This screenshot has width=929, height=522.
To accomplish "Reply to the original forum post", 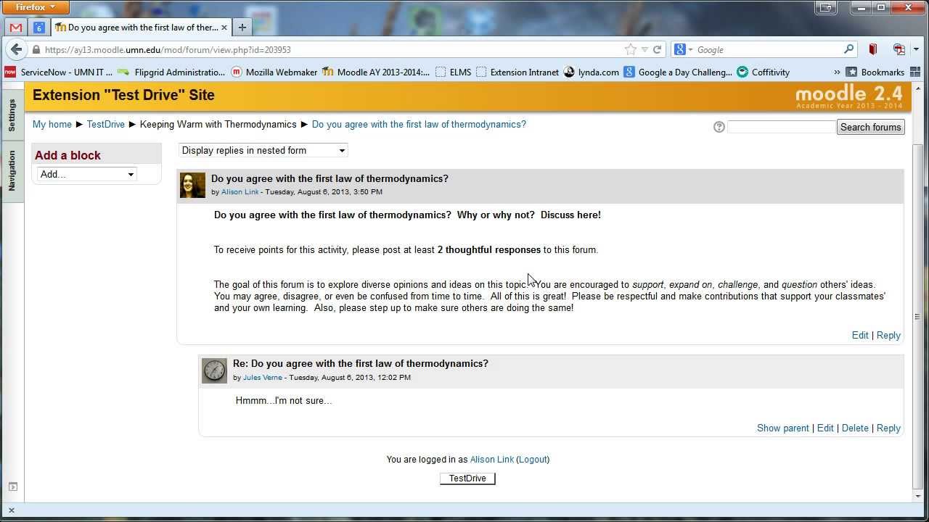I will [x=888, y=335].
